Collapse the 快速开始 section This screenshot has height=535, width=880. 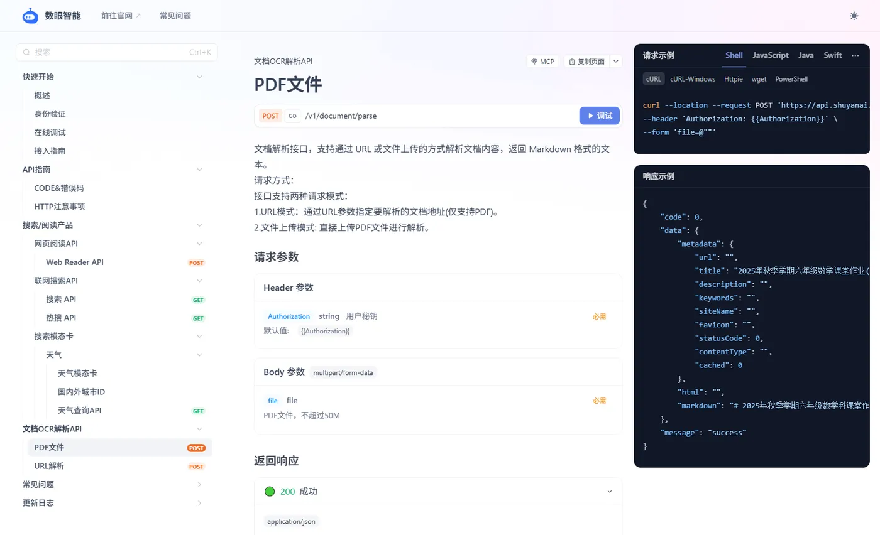click(199, 77)
